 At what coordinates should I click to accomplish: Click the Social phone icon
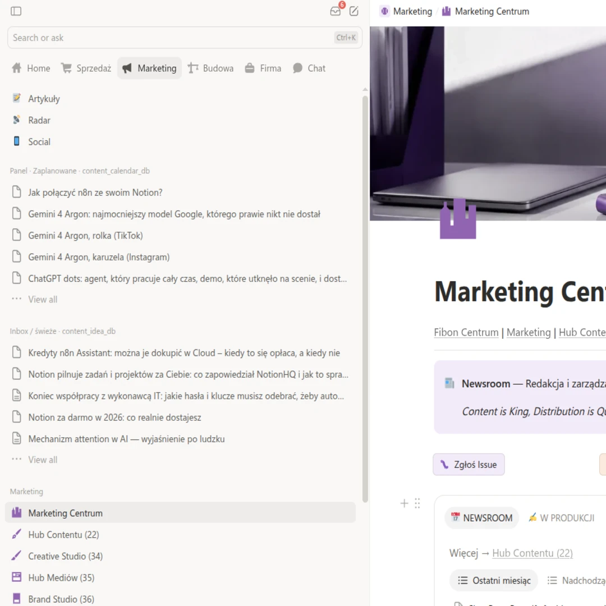click(16, 141)
